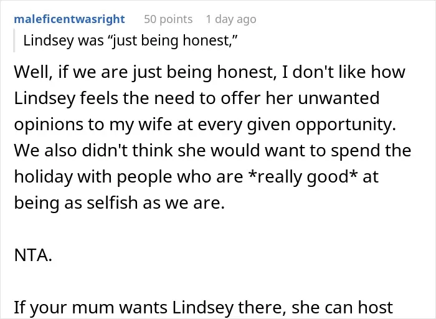This screenshot has width=436, height=319.
Task: Open the maleficentwasright user profile
Action: coord(69,19)
